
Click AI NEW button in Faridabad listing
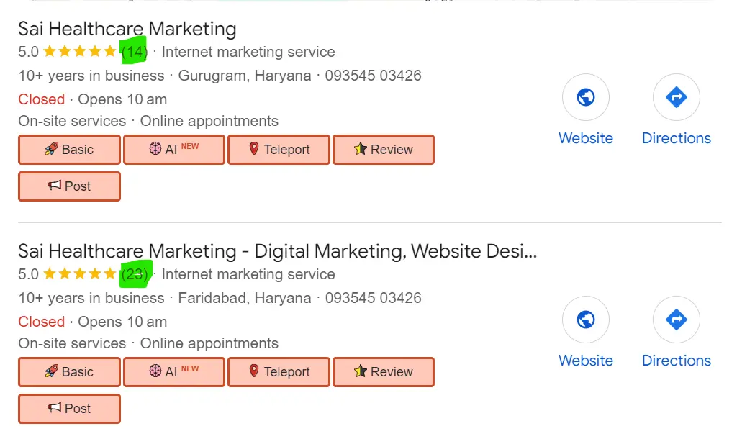[174, 372]
